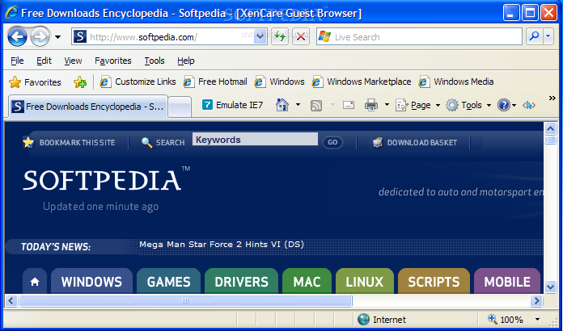Image resolution: width=563 pixels, height=331 pixels.
Task: Run search with the magnifier button
Action: 534,36
